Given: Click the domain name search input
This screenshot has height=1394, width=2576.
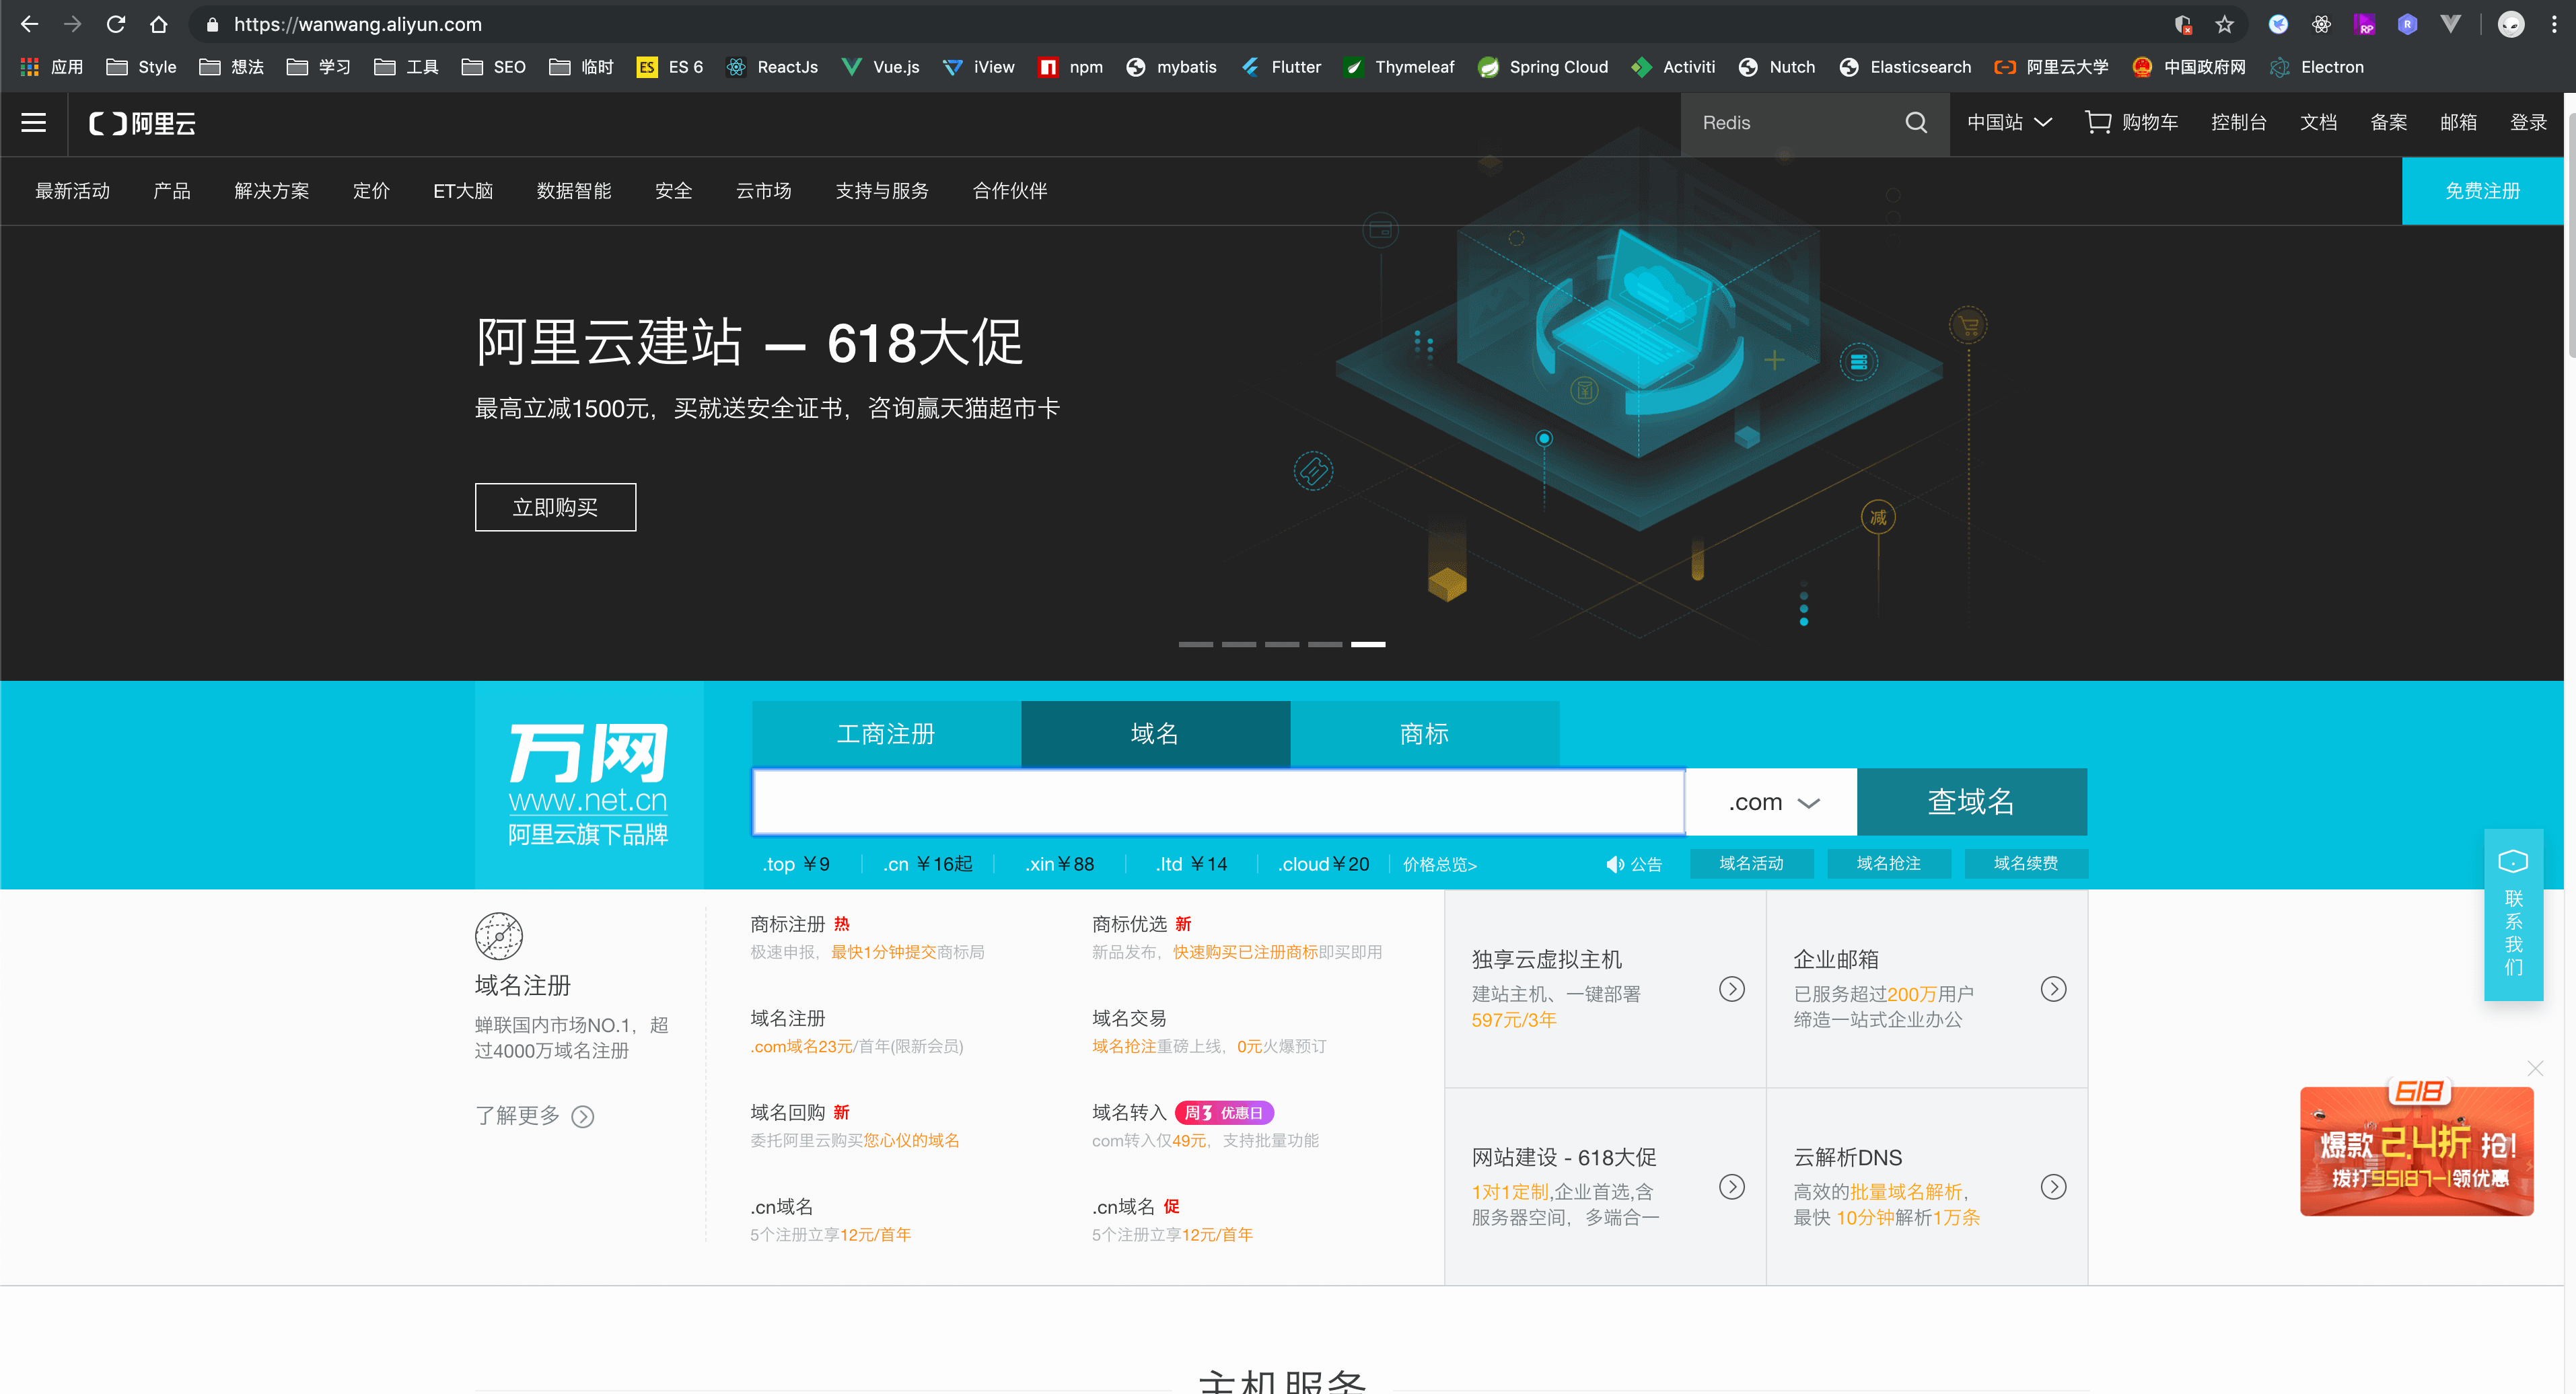Looking at the screenshot, I should click(x=1218, y=801).
